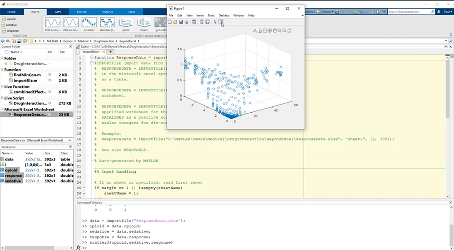Open the Property Inspector icon in Figure 1
This screenshot has width=454, height=250.
[221, 22]
